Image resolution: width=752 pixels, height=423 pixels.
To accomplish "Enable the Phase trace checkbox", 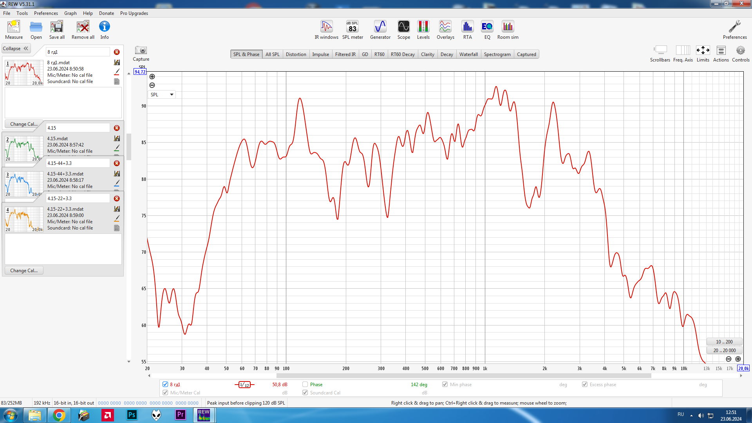I will click(305, 384).
